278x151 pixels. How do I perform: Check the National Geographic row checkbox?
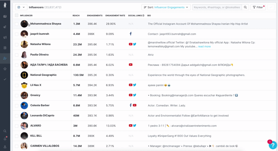coord(17,75)
